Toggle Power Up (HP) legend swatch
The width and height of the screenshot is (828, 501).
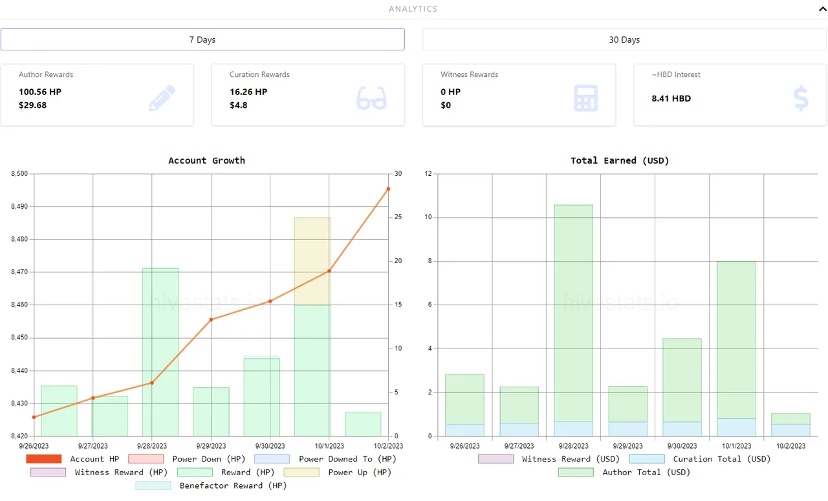[301, 473]
